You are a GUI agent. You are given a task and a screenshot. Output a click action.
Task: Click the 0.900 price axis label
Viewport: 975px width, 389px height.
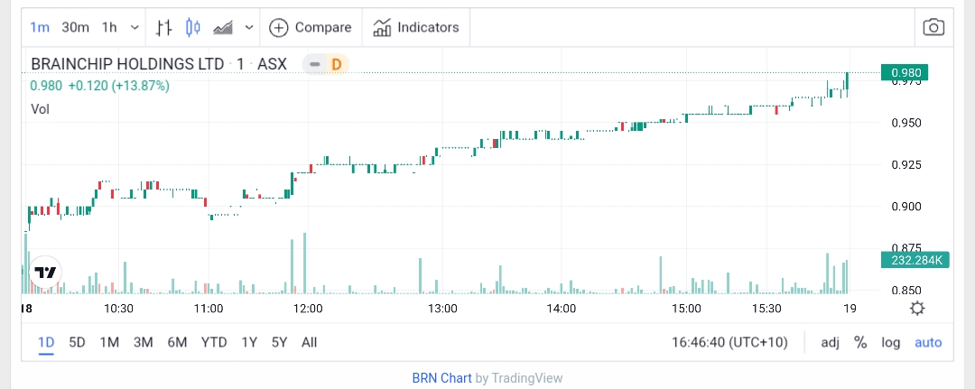(906, 207)
